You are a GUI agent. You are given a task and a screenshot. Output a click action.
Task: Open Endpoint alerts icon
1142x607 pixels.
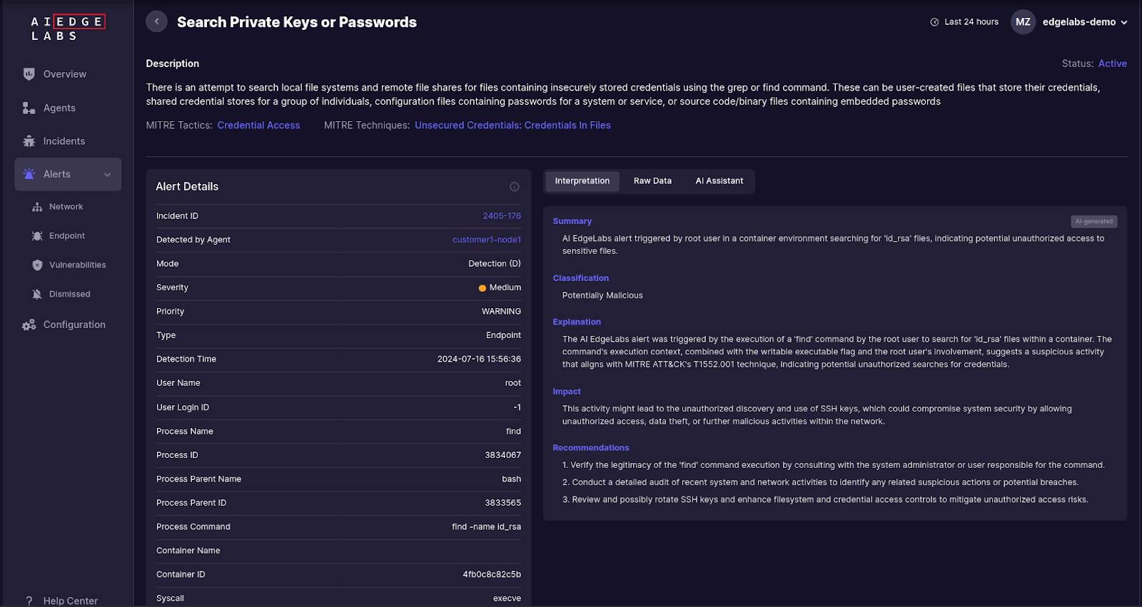tap(37, 236)
